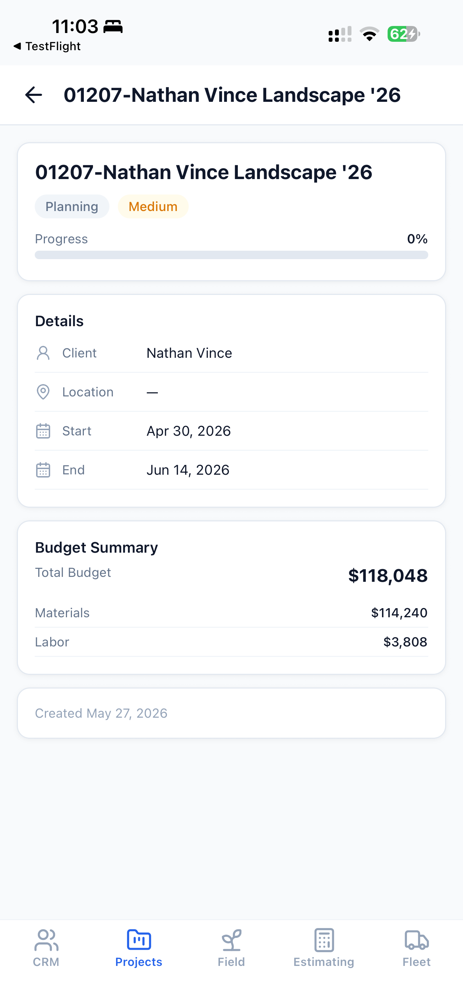Tap the Jun 14, 2026 end date
Screen dimensions: 463x1007
point(188,470)
